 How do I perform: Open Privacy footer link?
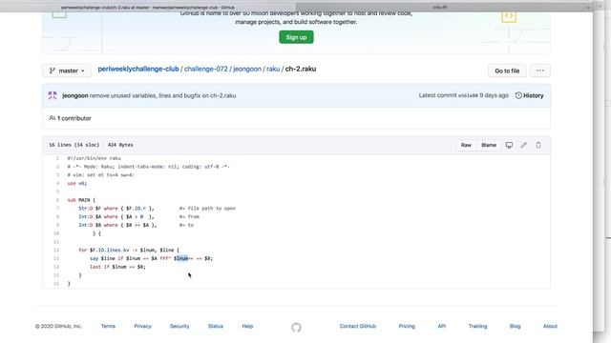click(x=142, y=326)
